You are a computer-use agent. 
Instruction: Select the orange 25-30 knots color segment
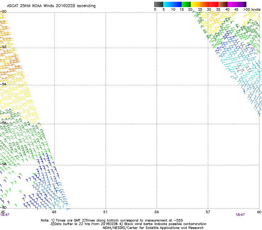[205, 4]
